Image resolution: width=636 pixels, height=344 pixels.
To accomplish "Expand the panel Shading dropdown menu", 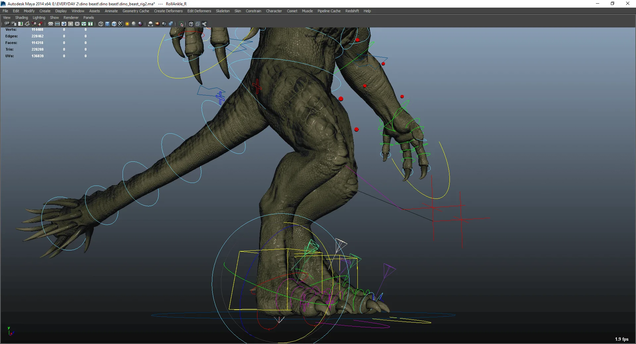I will [x=22, y=18].
